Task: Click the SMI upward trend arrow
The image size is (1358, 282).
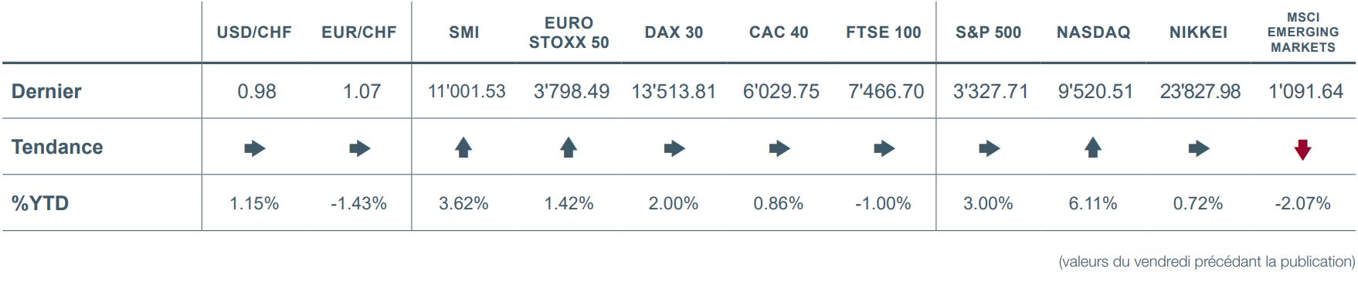Action: 463,147
